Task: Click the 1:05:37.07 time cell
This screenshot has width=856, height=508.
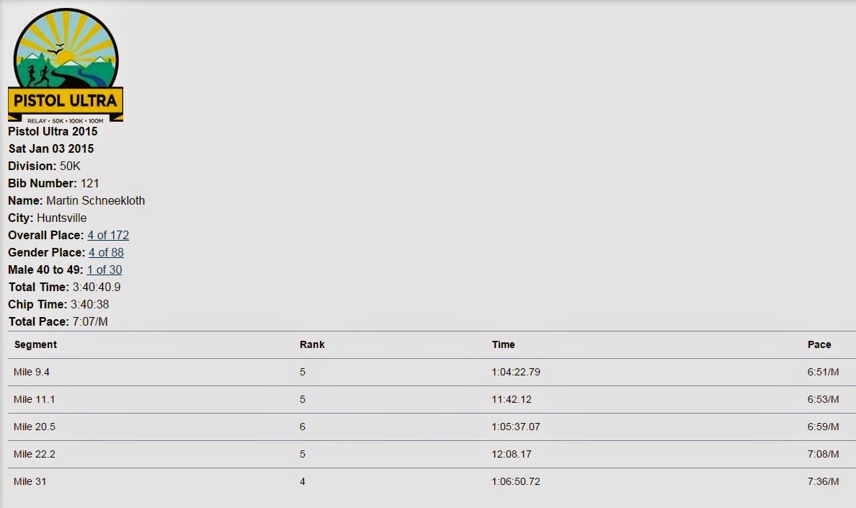Action: coord(515,427)
